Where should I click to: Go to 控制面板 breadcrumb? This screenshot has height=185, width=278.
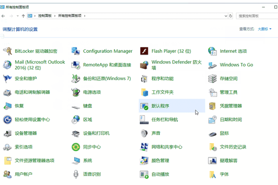tap(45, 16)
